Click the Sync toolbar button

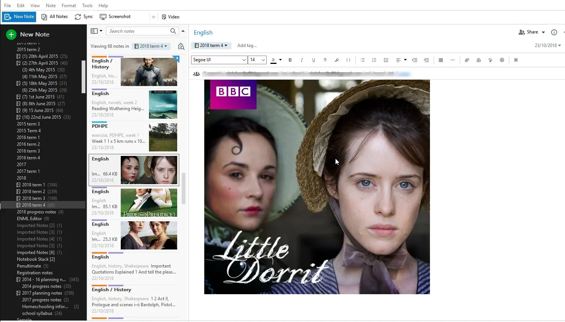[84, 17]
